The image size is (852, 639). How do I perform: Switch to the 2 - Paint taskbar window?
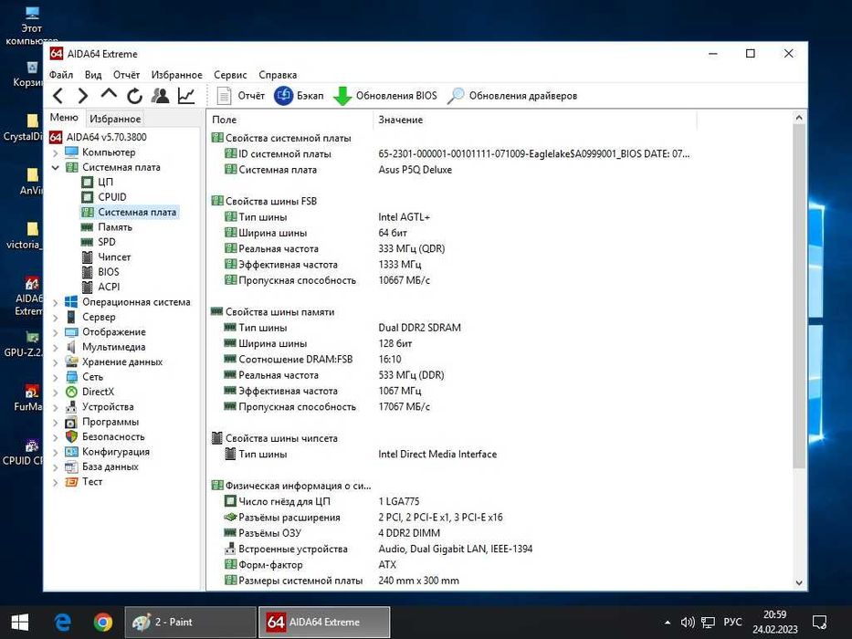click(190, 623)
